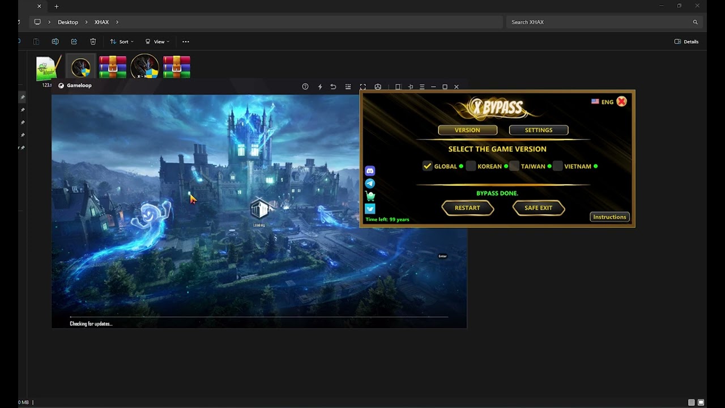Open Gameloop keyboard mapping icon
This screenshot has height=408, width=725.
click(348, 87)
